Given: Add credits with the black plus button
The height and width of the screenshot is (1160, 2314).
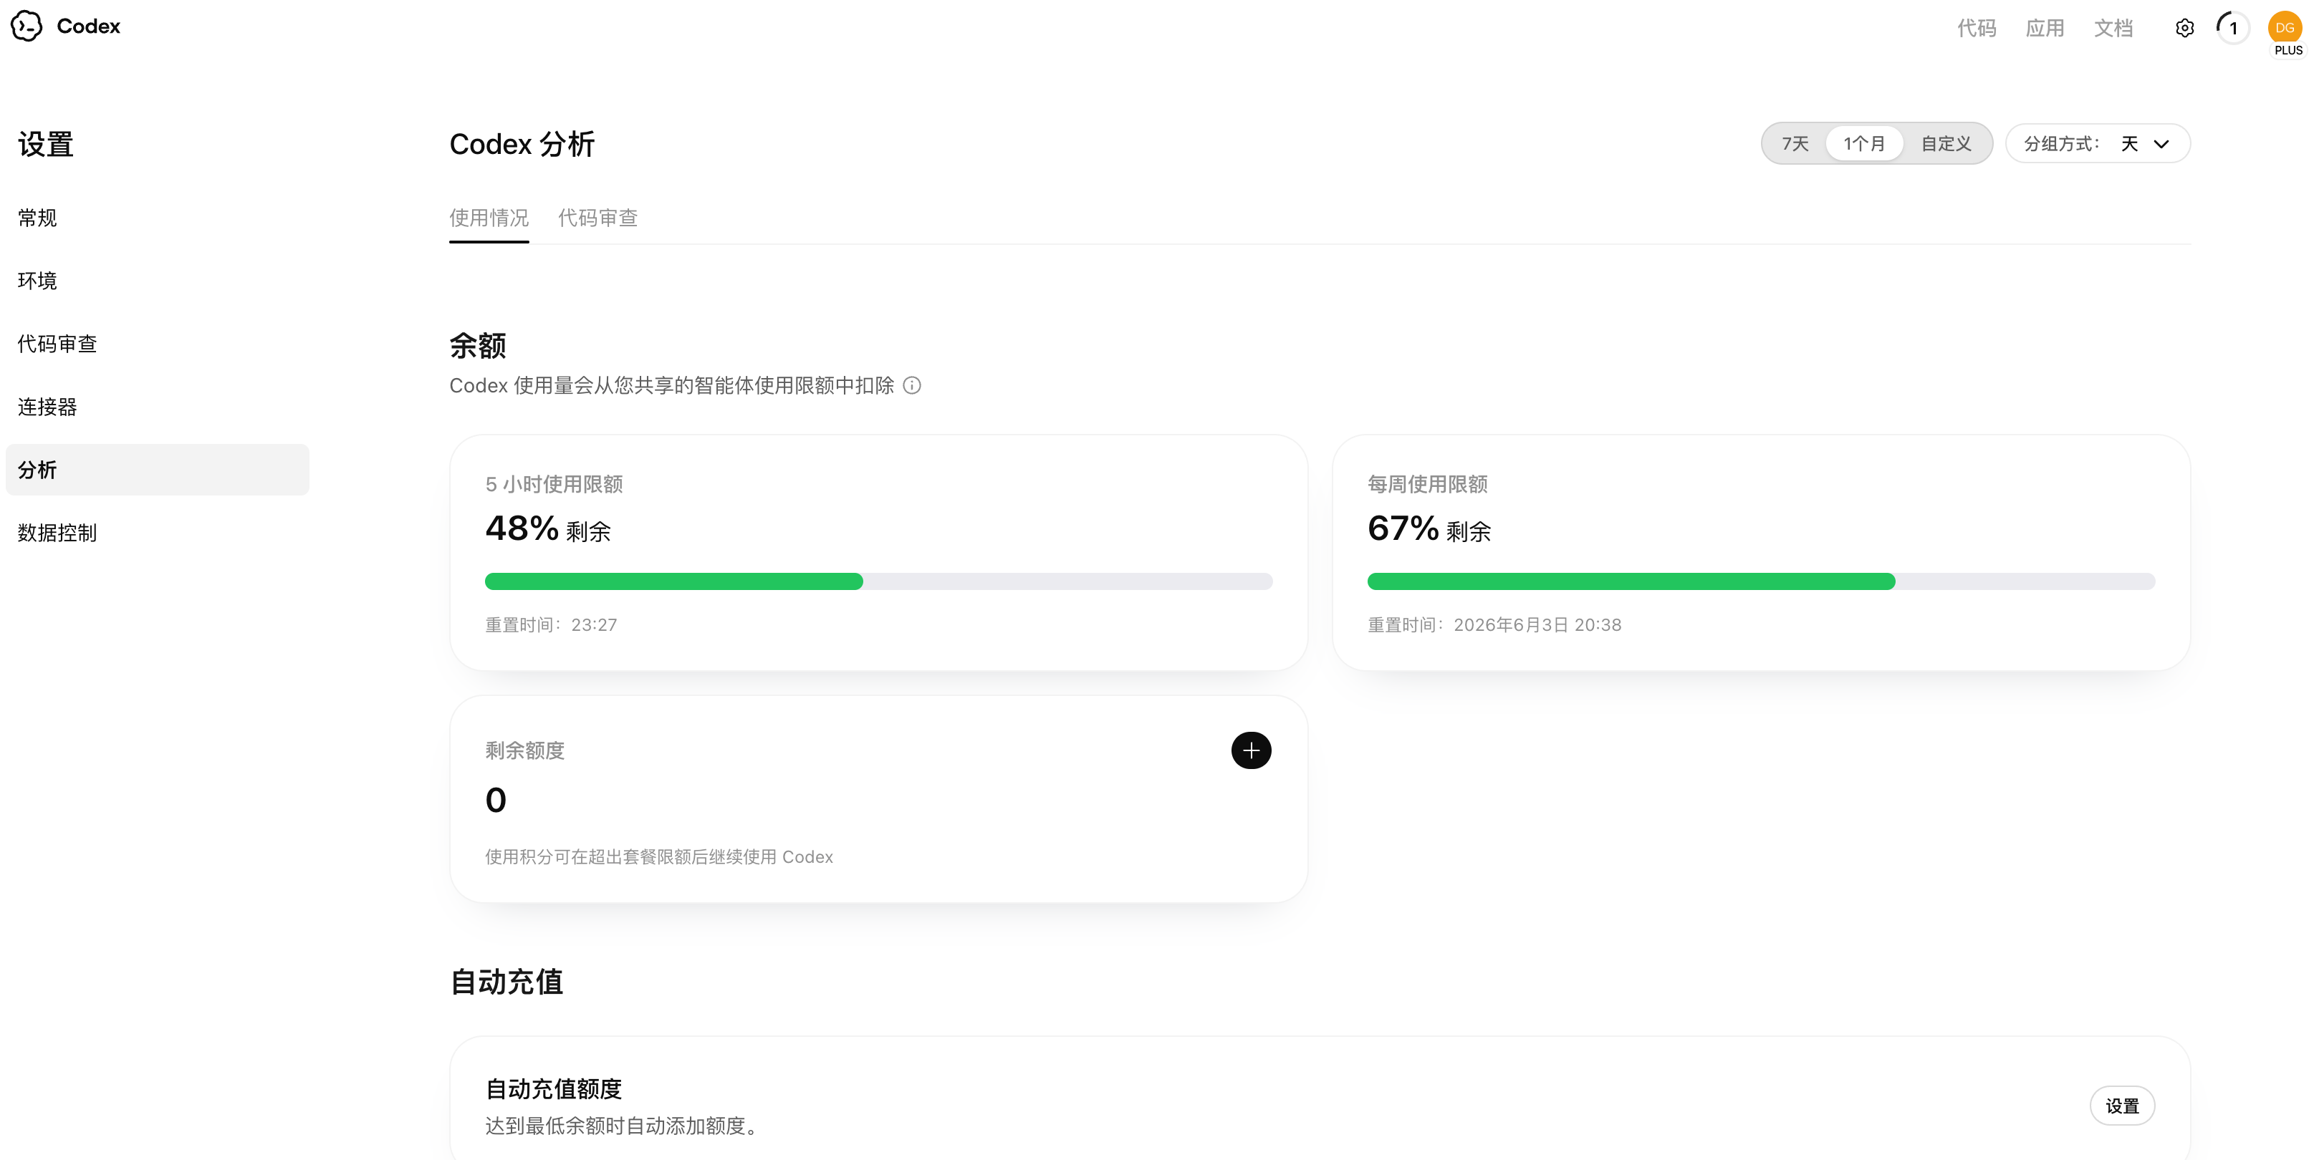Looking at the screenshot, I should (1250, 750).
